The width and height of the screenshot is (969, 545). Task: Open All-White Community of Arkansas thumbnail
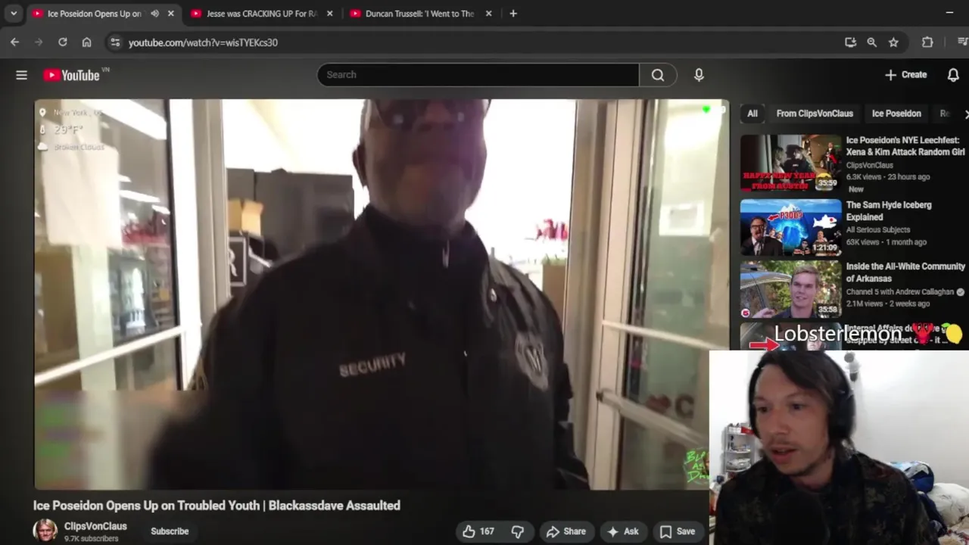click(790, 289)
